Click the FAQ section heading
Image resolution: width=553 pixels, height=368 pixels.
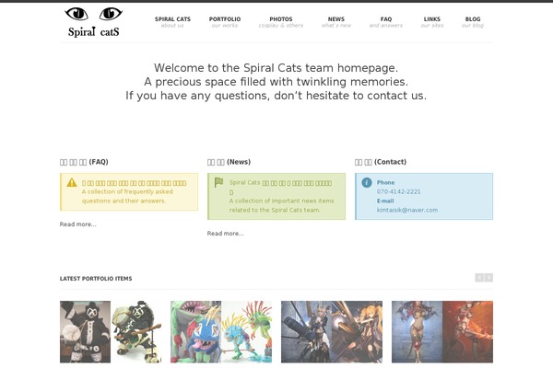(x=84, y=162)
